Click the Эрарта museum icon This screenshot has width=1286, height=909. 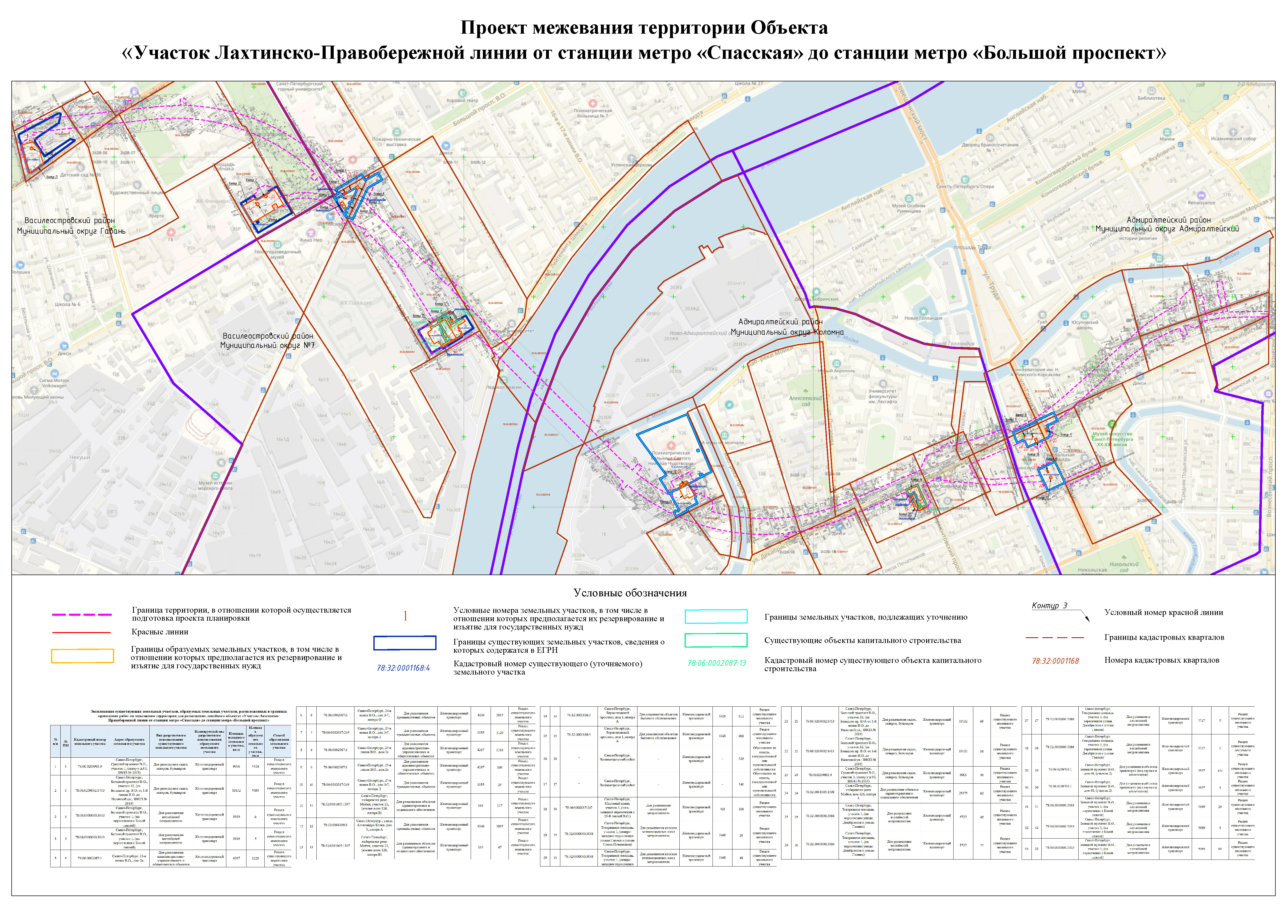pyautogui.click(x=156, y=209)
